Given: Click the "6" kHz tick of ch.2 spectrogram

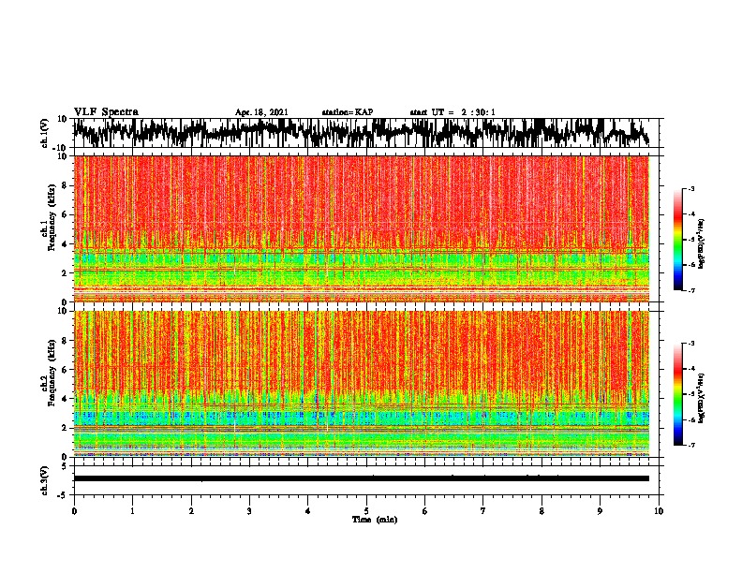Looking at the screenshot, I should click(x=65, y=370).
